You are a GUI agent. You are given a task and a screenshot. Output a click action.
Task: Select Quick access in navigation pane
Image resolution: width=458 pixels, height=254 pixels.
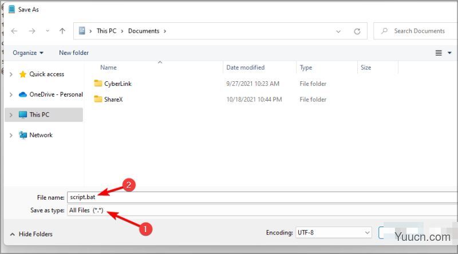coord(47,74)
